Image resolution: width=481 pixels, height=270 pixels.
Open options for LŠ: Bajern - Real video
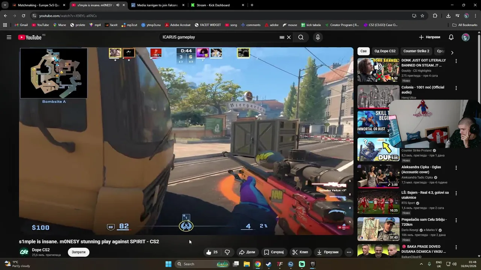point(456,193)
